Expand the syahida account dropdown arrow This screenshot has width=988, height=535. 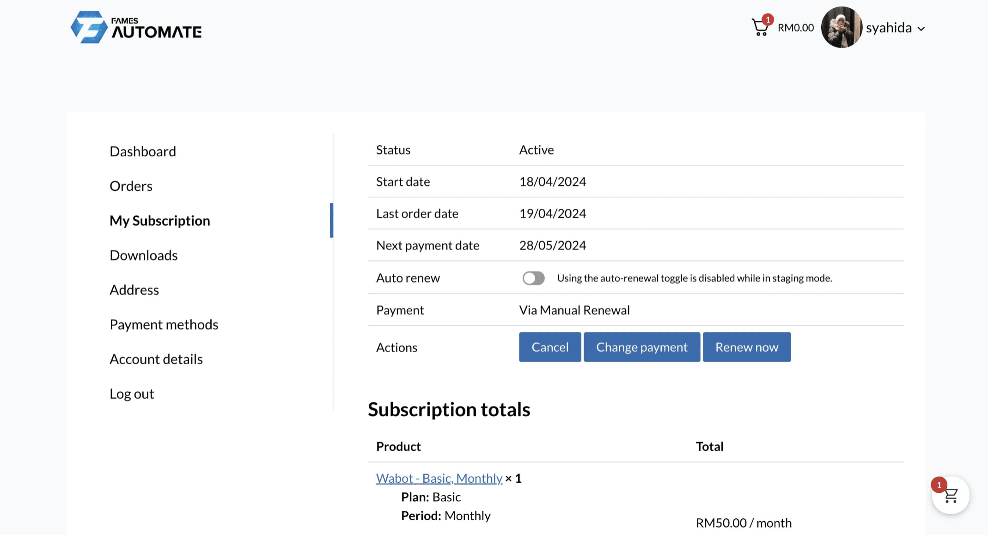[x=921, y=29]
